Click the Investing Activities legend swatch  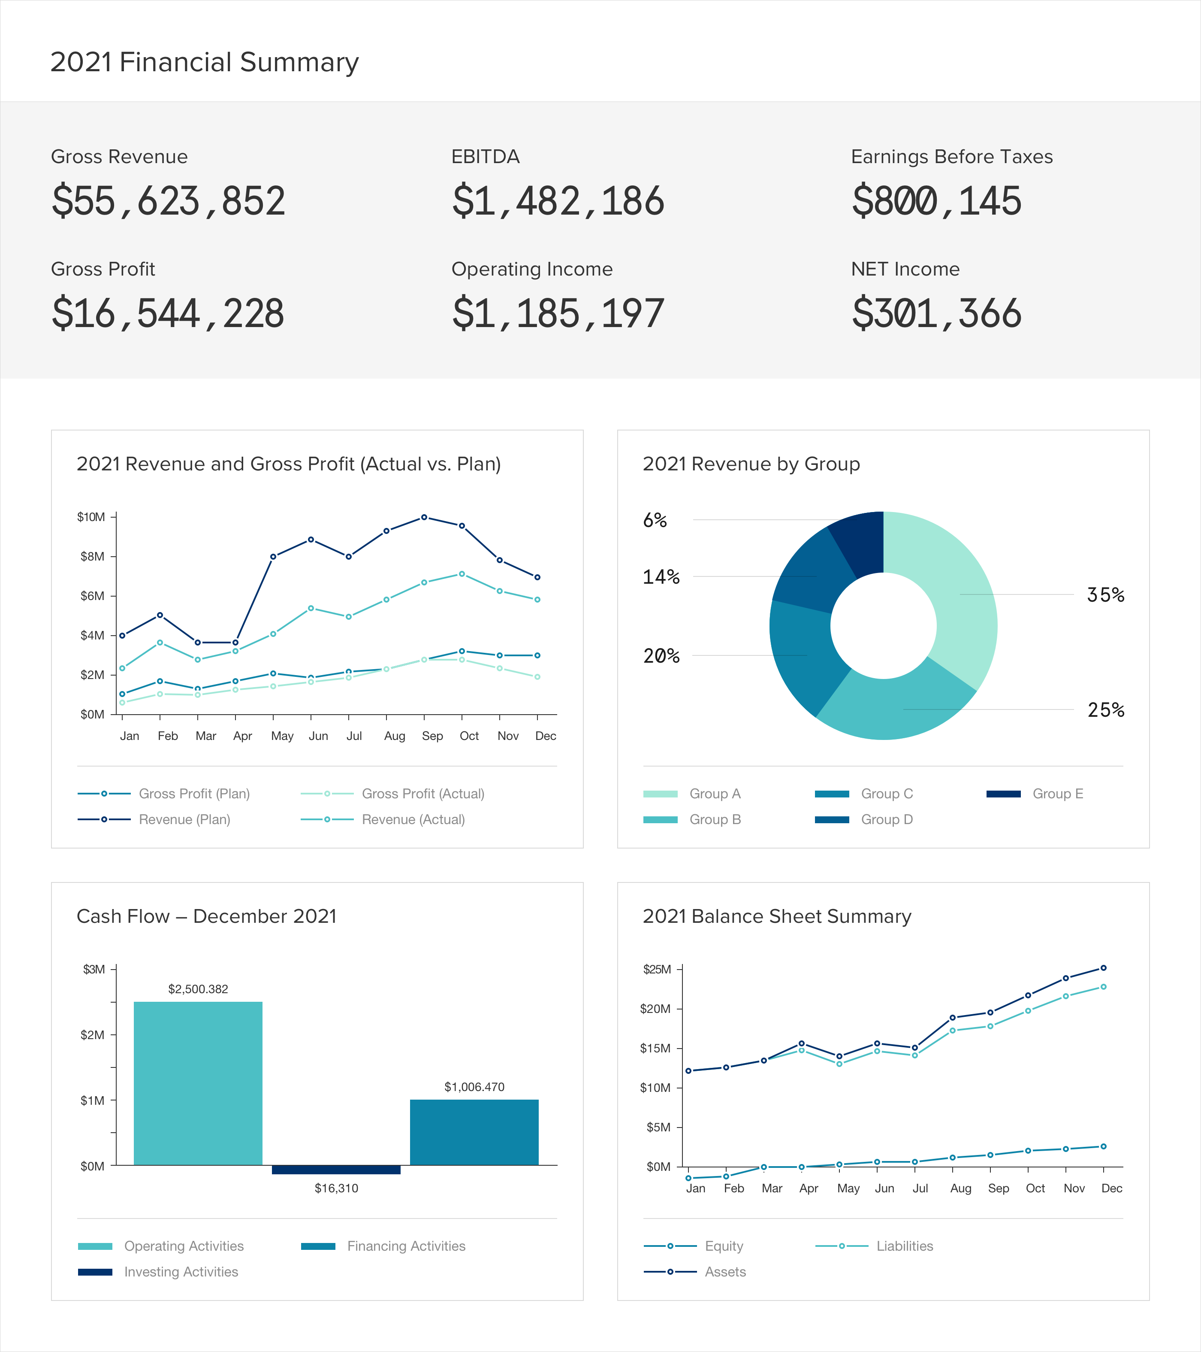[95, 1272]
